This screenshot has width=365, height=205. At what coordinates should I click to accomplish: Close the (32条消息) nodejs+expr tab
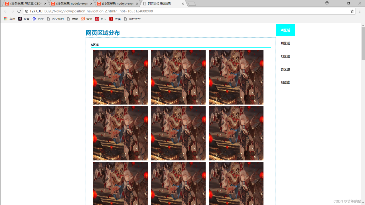(137, 3)
